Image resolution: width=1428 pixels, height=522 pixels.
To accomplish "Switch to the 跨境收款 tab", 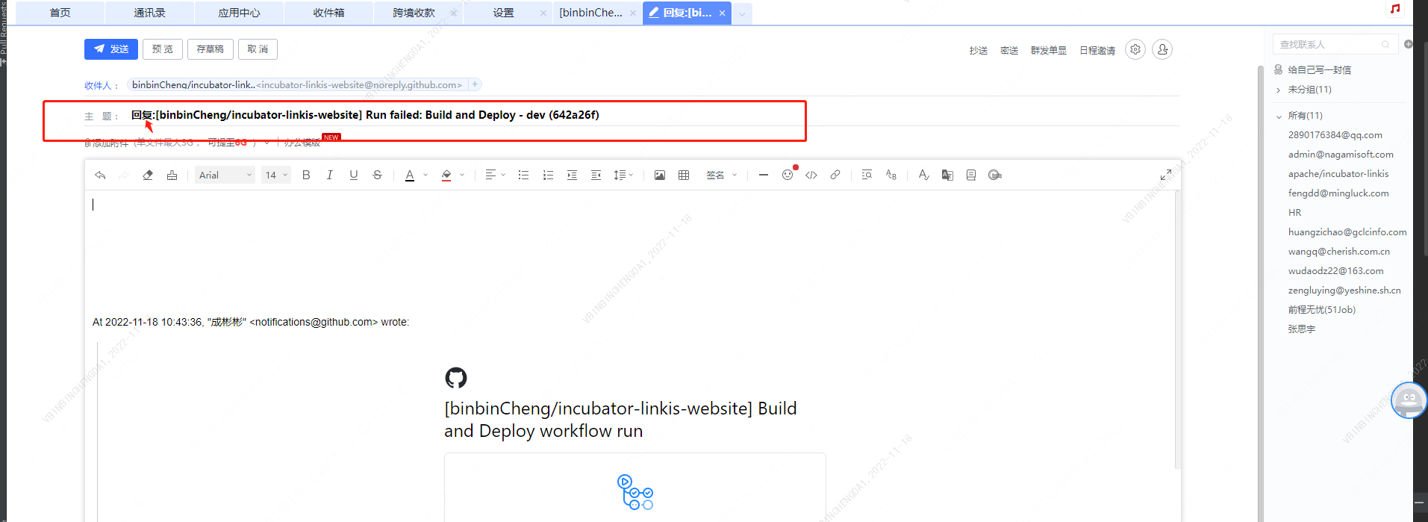I will [414, 13].
